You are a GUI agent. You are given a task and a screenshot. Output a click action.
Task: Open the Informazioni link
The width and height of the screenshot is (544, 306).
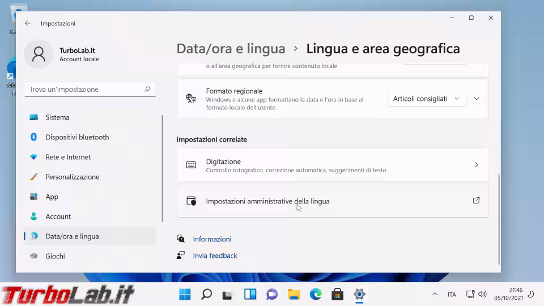pyautogui.click(x=212, y=239)
